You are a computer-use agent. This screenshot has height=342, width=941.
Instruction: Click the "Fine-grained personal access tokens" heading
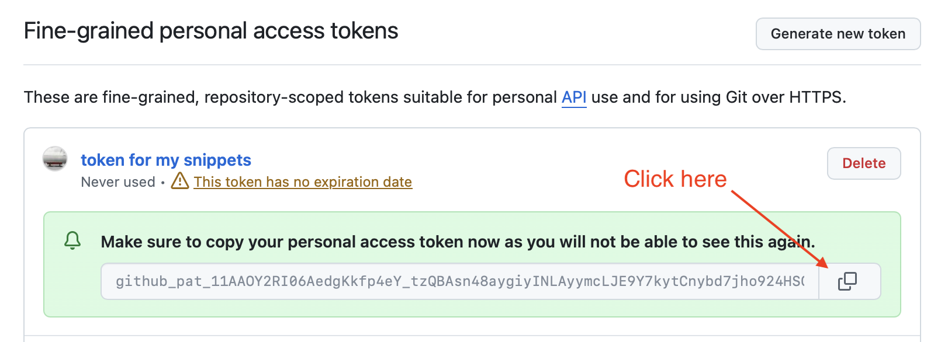211,31
